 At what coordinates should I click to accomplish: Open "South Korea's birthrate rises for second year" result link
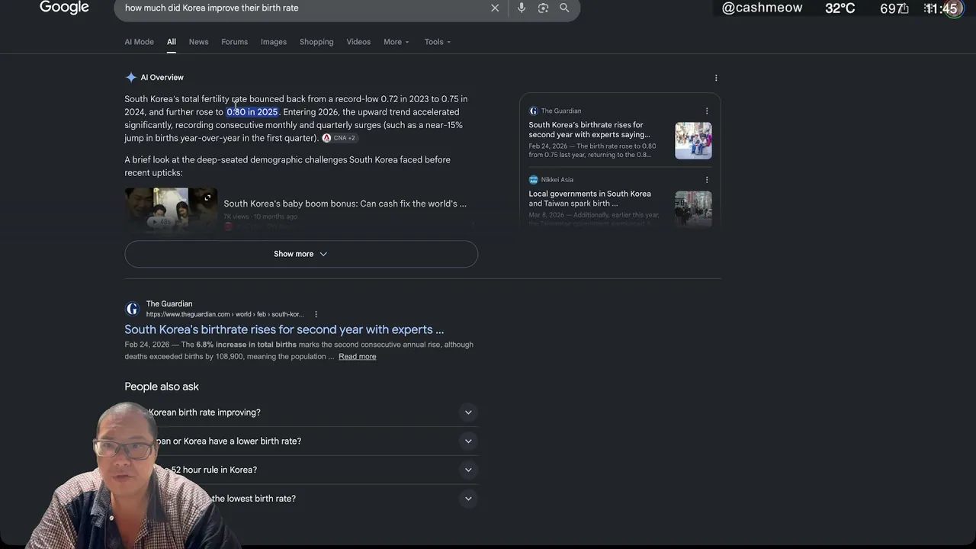pos(284,329)
